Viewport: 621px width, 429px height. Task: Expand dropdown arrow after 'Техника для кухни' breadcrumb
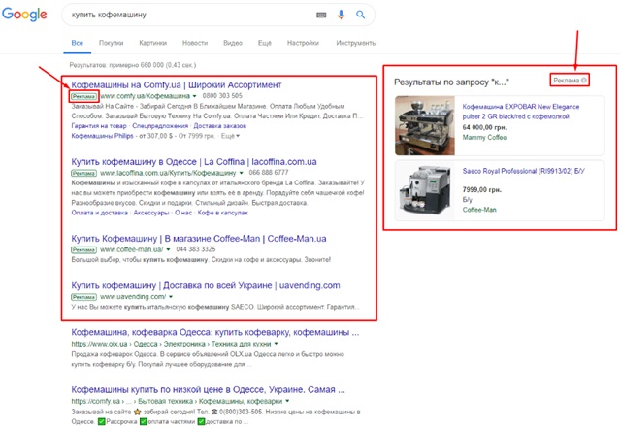tap(276, 344)
